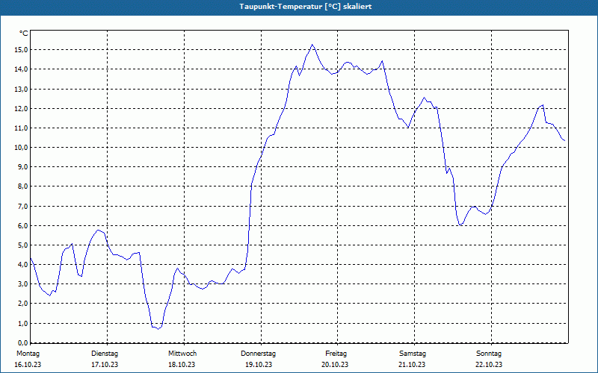This screenshot has height=373, width=598.
Task: Click the 1,0 y-axis label
Action: [x=22, y=324]
